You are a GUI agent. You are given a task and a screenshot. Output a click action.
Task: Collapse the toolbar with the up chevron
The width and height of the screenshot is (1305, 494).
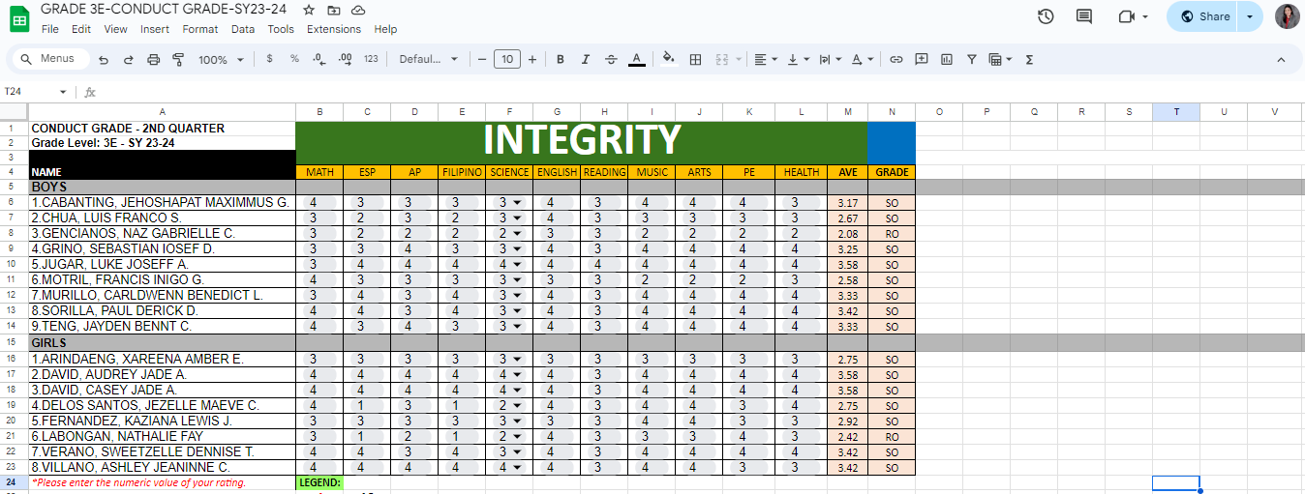pos(1281,60)
